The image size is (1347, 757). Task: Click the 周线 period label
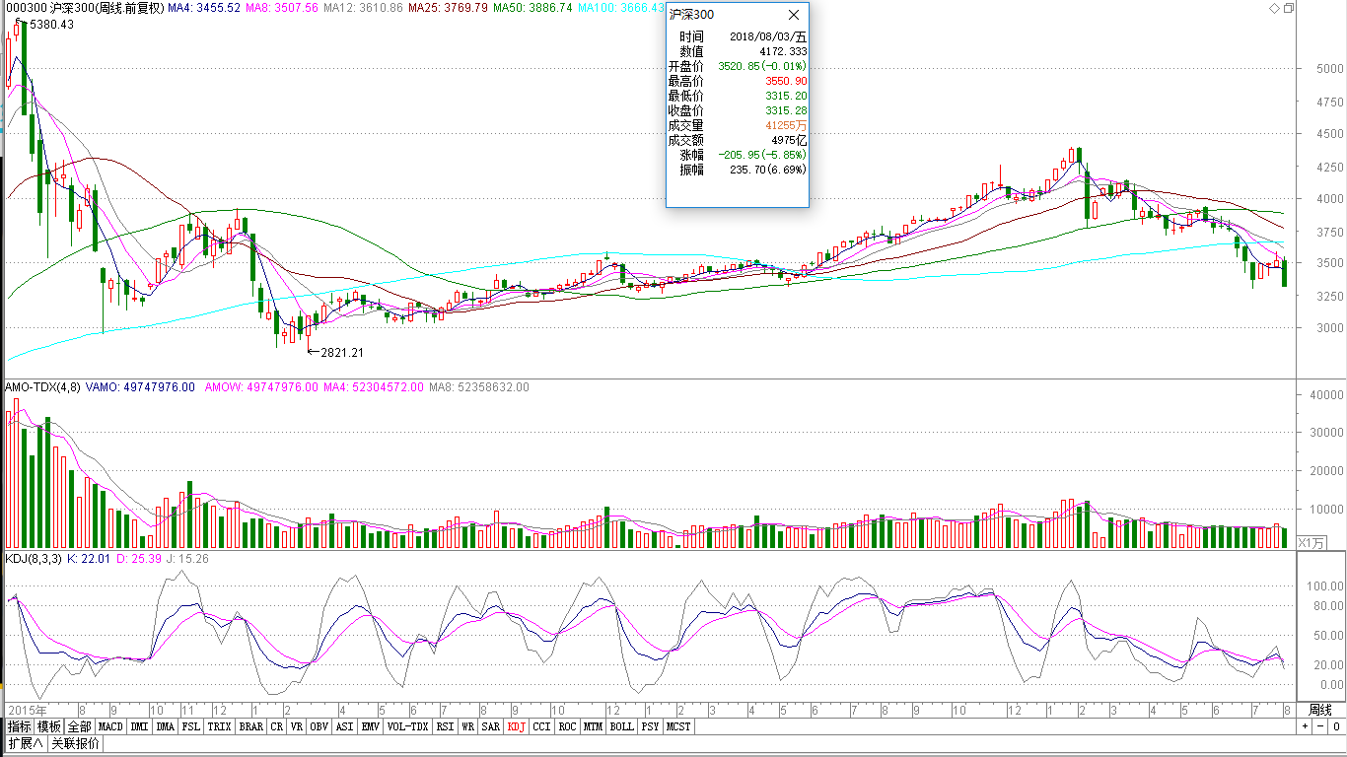coord(1319,711)
